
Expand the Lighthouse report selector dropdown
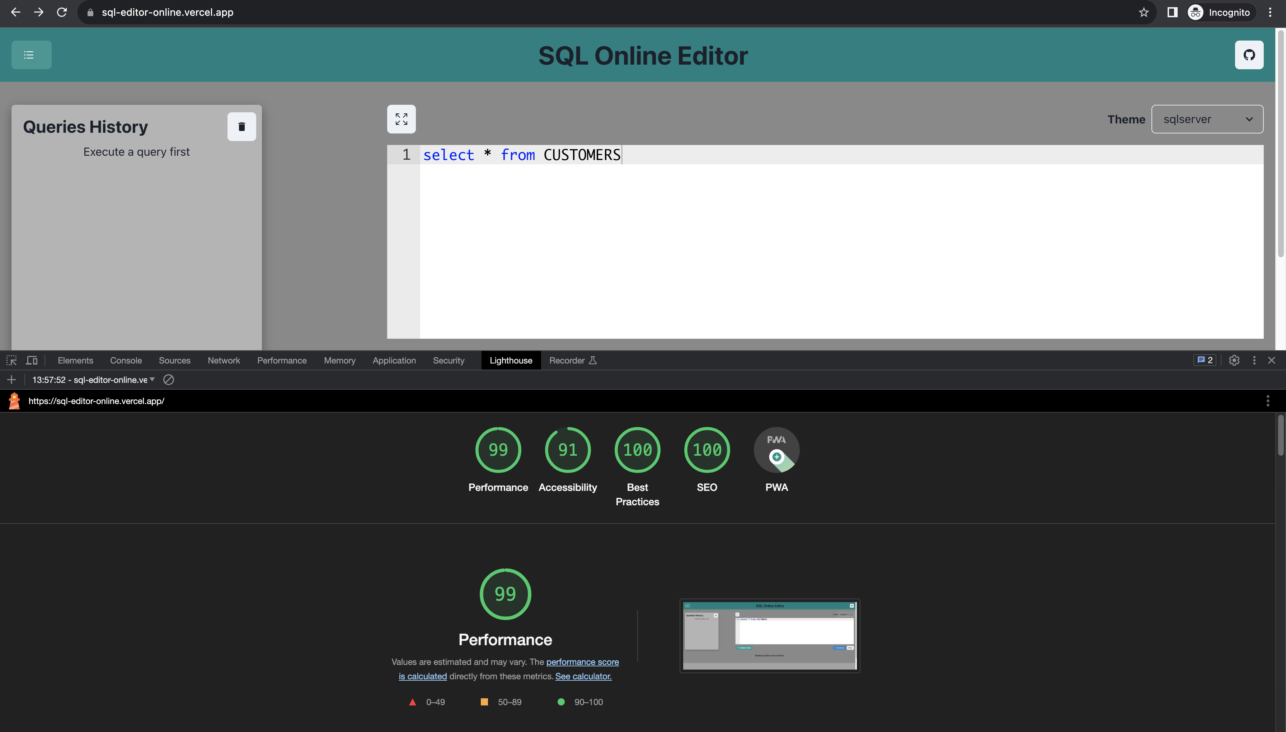pos(94,380)
